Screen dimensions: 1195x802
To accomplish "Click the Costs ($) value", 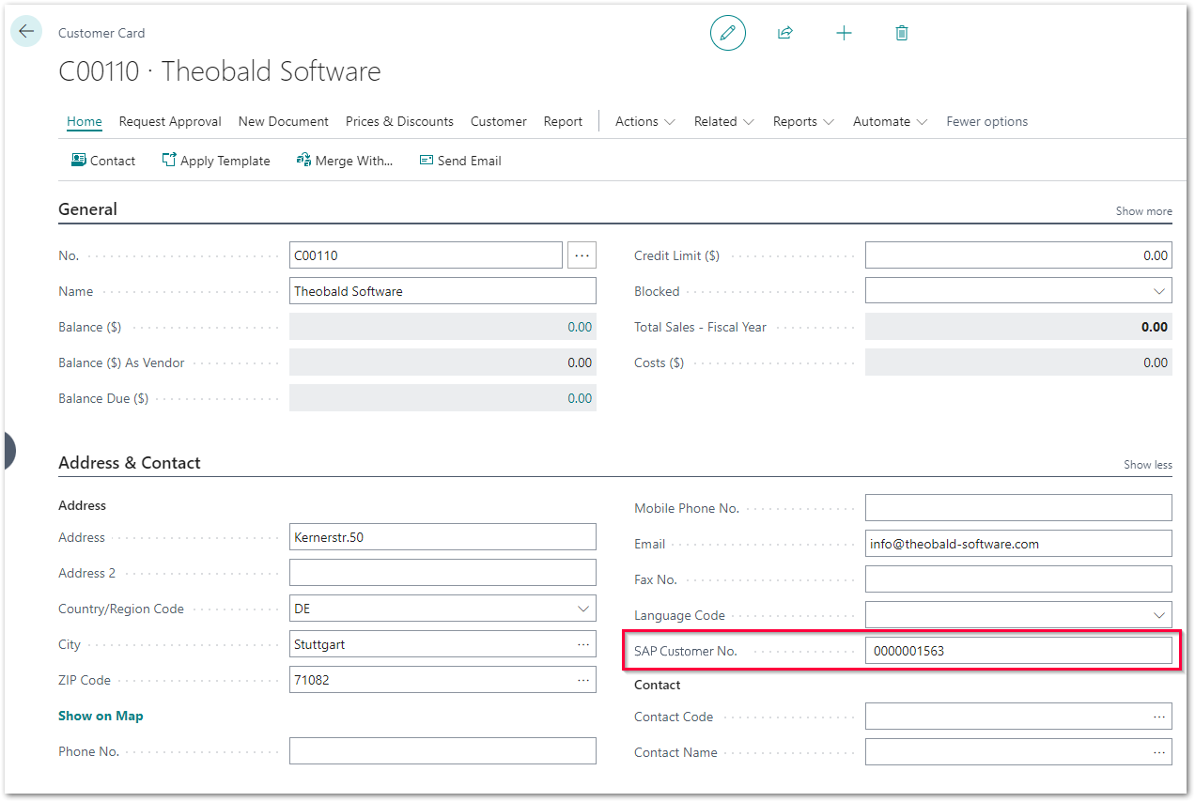I will pyautogui.click(x=1018, y=362).
